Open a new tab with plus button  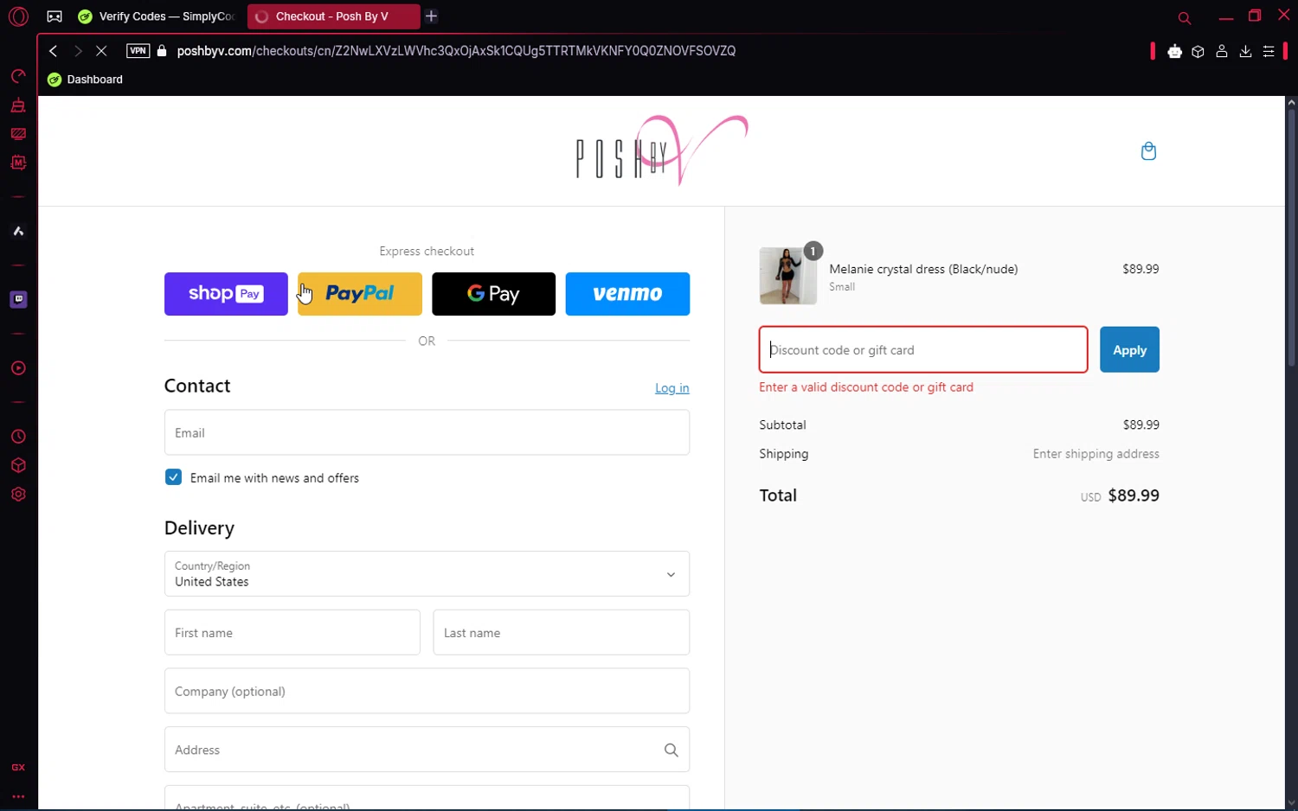pyautogui.click(x=431, y=16)
